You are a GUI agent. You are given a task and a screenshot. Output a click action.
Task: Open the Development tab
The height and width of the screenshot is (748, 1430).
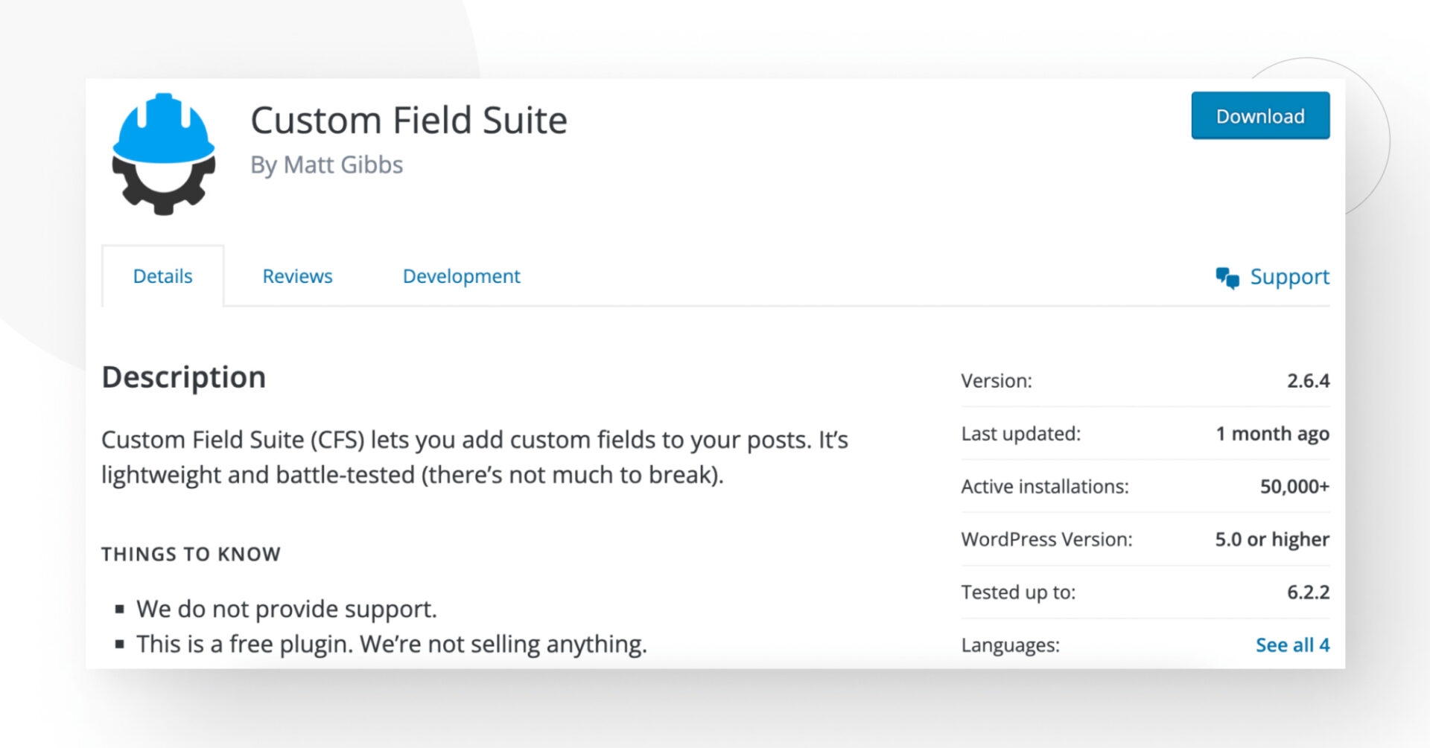(x=461, y=276)
